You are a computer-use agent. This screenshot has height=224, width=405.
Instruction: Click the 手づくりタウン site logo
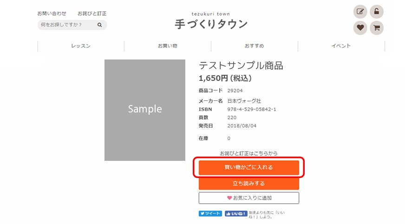click(x=211, y=23)
